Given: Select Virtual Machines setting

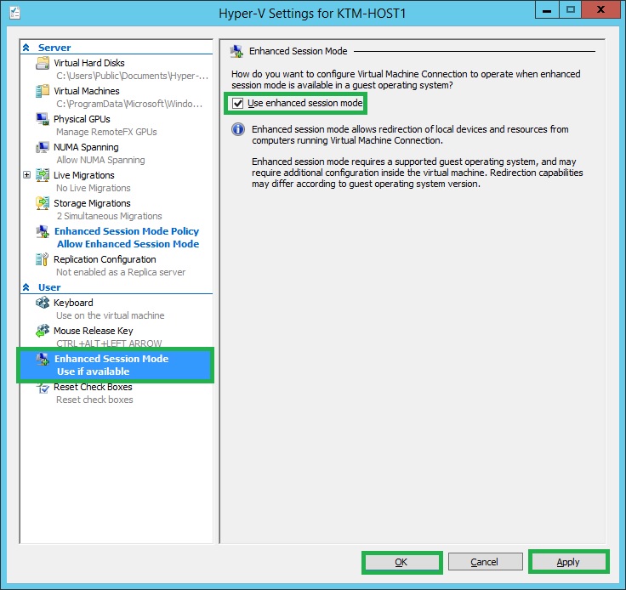Looking at the screenshot, I should [x=87, y=91].
